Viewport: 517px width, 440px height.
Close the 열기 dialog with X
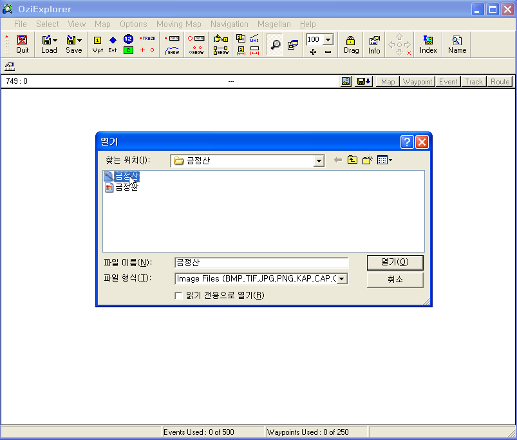pos(422,142)
